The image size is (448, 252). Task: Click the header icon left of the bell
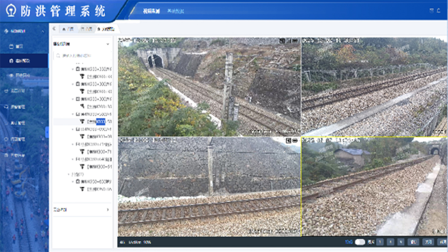pyautogui.click(x=432, y=11)
